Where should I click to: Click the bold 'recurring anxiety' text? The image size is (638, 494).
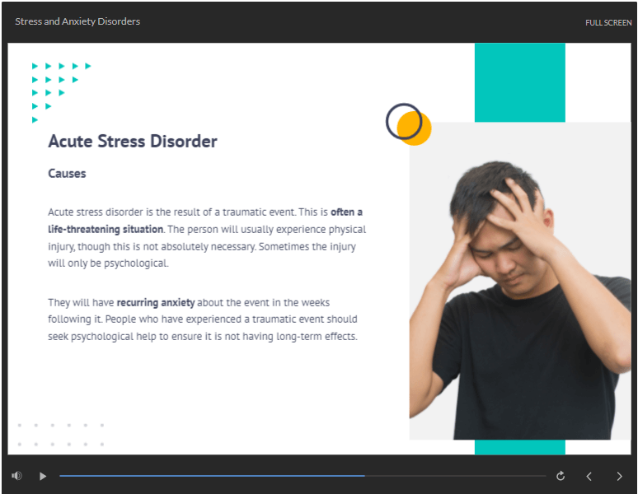point(157,303)
